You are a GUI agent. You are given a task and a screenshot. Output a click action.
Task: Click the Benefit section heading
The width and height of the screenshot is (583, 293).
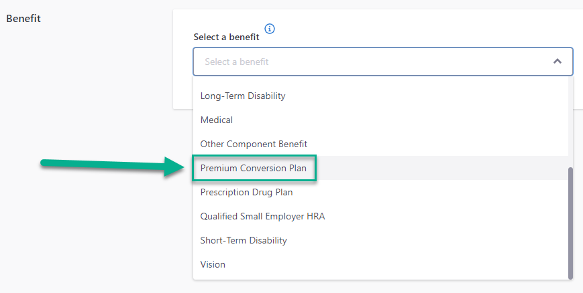coord(23,19)
